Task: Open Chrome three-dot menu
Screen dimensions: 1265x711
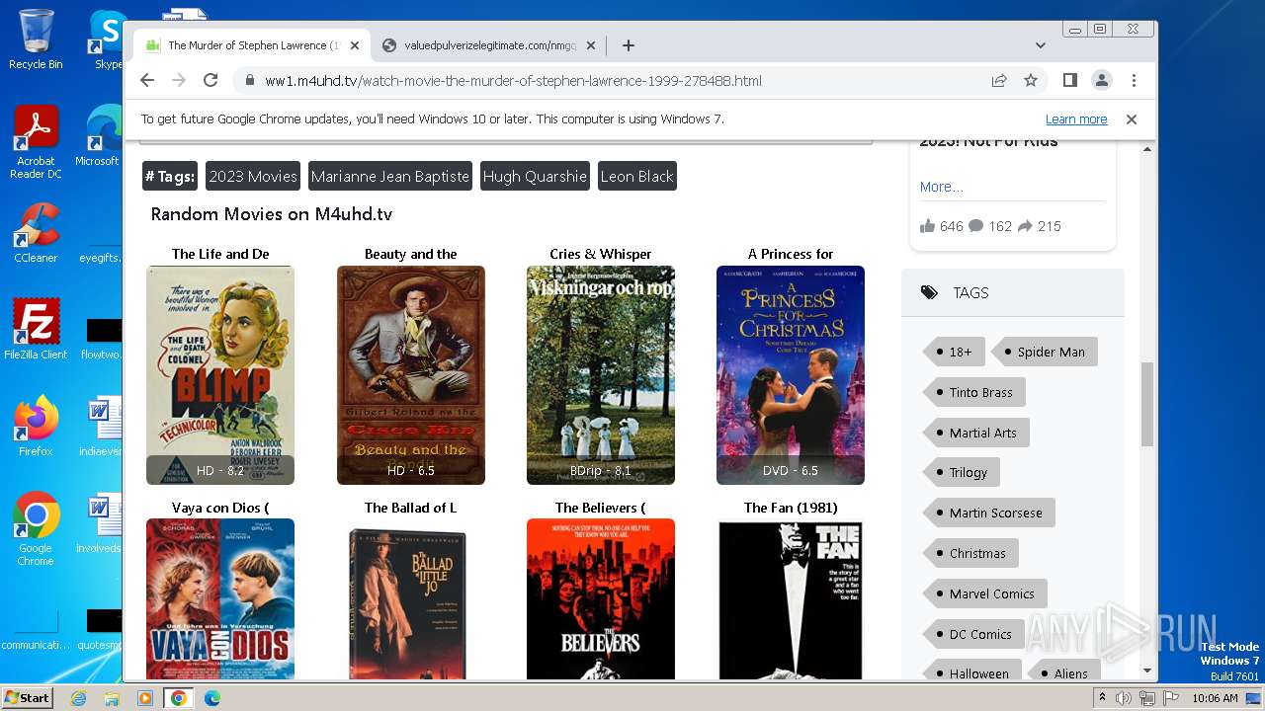Action: point(1134,81)
